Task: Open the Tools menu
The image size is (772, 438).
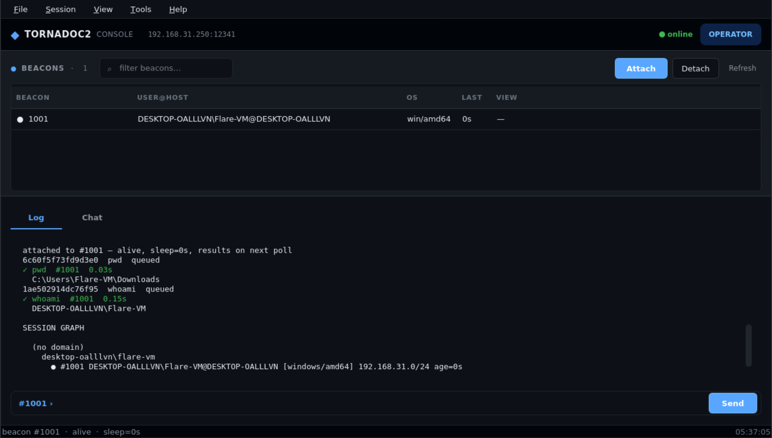Action: [141, 9]
